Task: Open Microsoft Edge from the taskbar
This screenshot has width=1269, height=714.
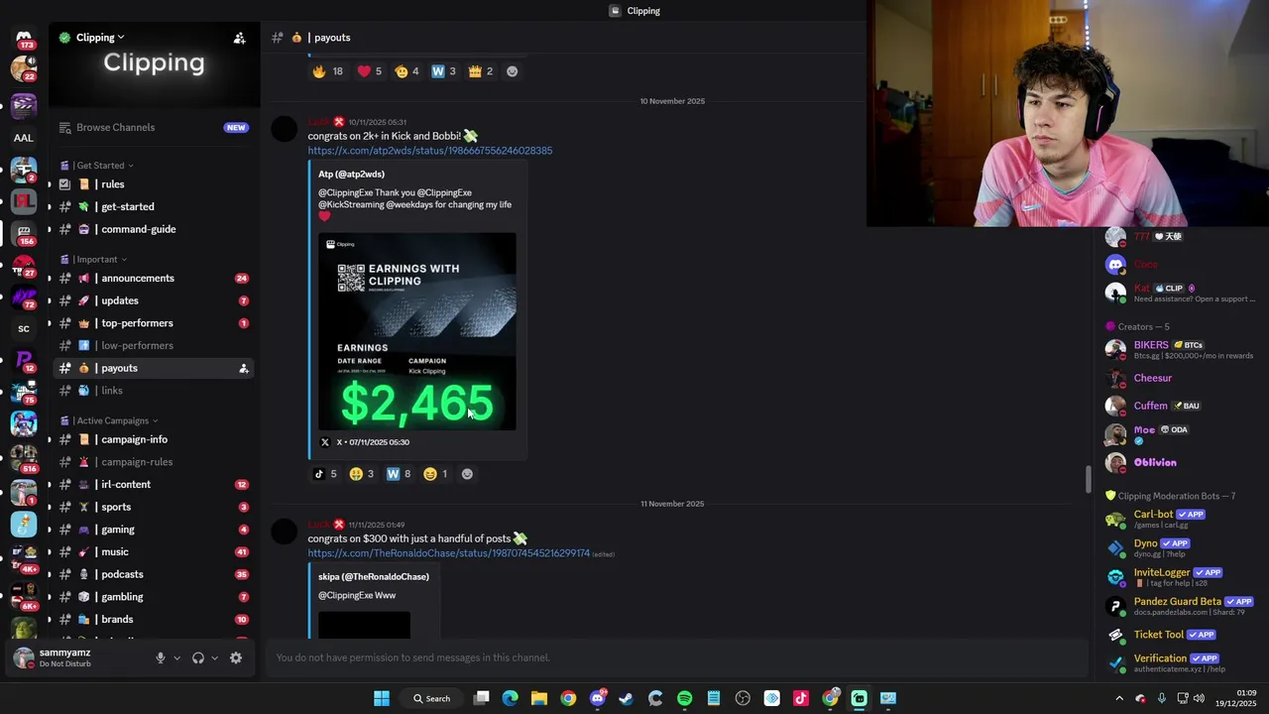Action: (510, 698)
